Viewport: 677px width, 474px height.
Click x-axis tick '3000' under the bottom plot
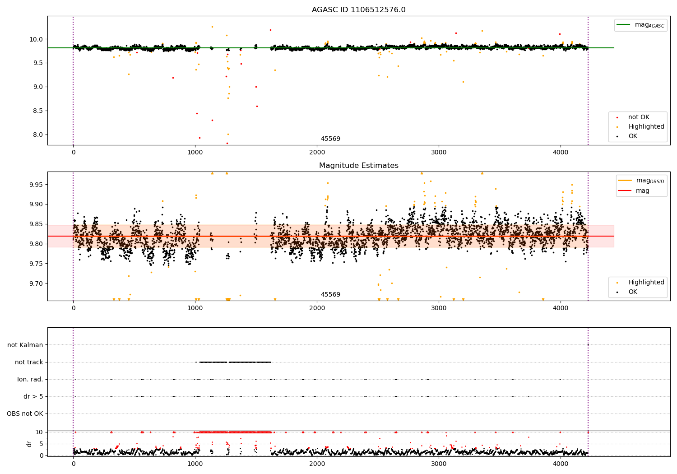[x=439, y=464]
